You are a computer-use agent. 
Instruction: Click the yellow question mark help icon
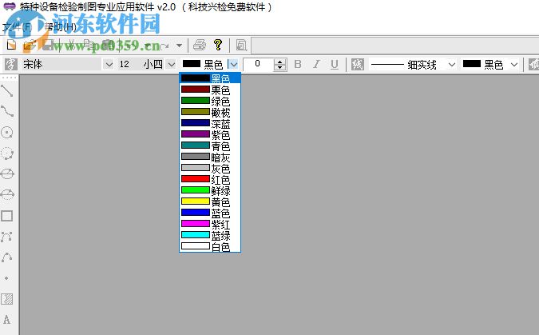(x=218, y=45)
